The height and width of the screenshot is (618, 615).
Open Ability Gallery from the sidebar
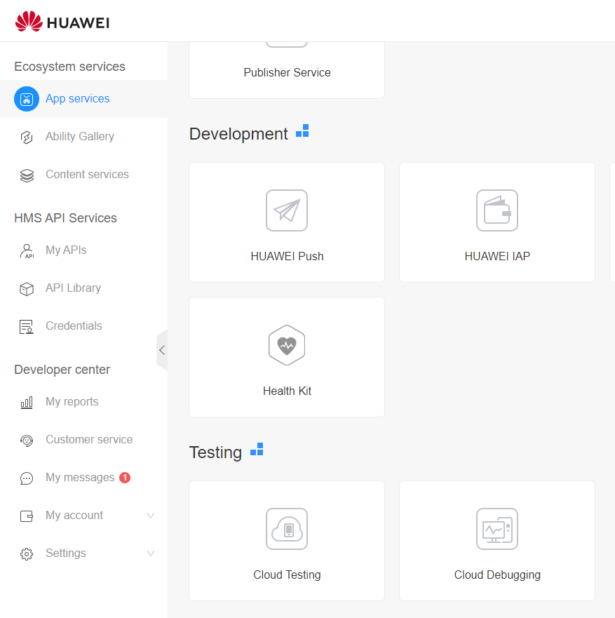pyautogui.click(x=80, y=136)
